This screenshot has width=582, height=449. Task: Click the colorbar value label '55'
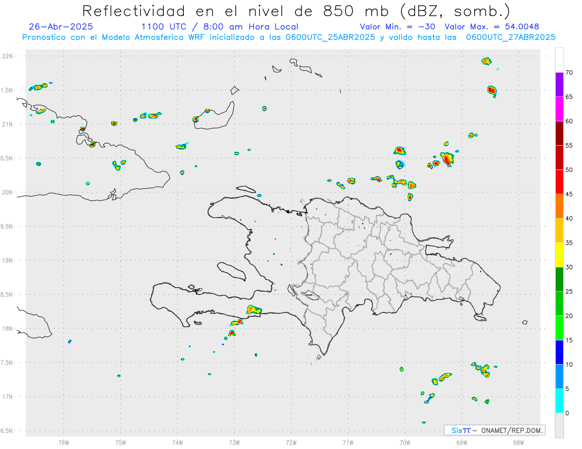pyautogui.click(x=569, y=146)
